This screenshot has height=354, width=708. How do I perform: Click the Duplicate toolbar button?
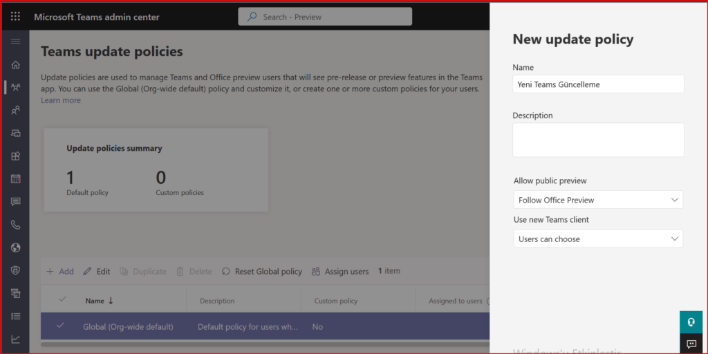143,271
